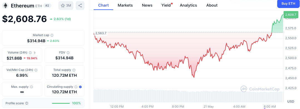
Task: Open the share icon button
Action: click(x=80, y=6)
